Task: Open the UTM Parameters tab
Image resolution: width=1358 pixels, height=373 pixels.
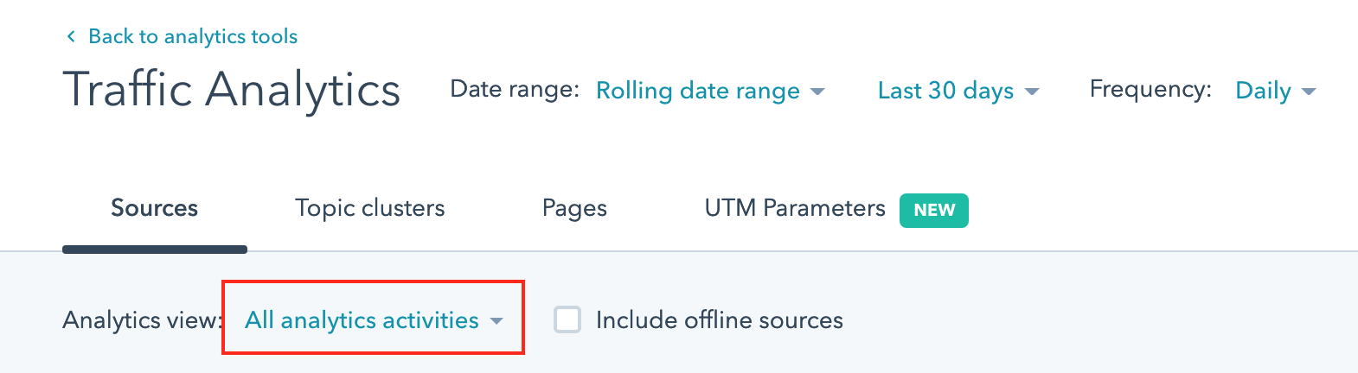Action: 794,208
